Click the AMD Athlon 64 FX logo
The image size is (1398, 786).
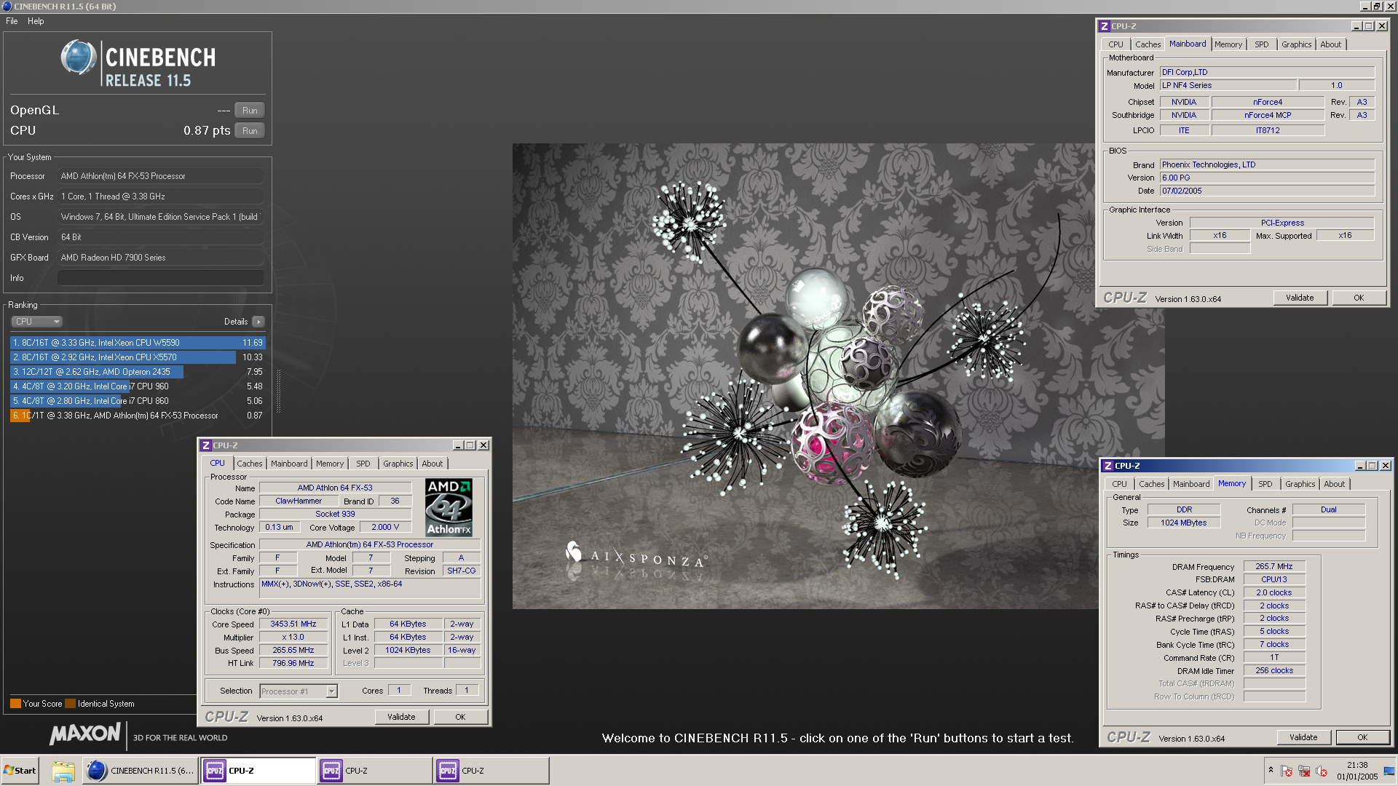coord(449,508)
